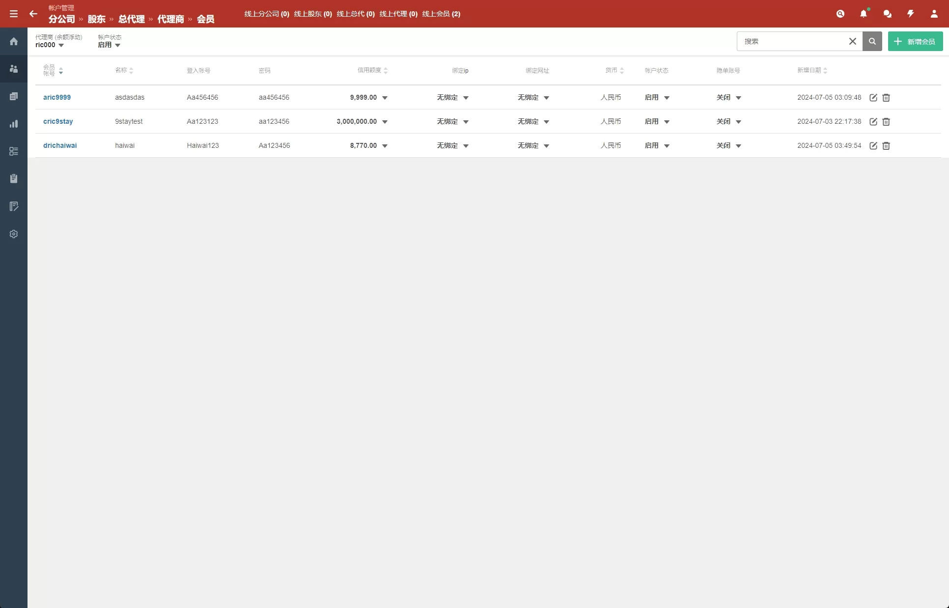
Task: Click the 新增会员 button
Action: point(915,41)
